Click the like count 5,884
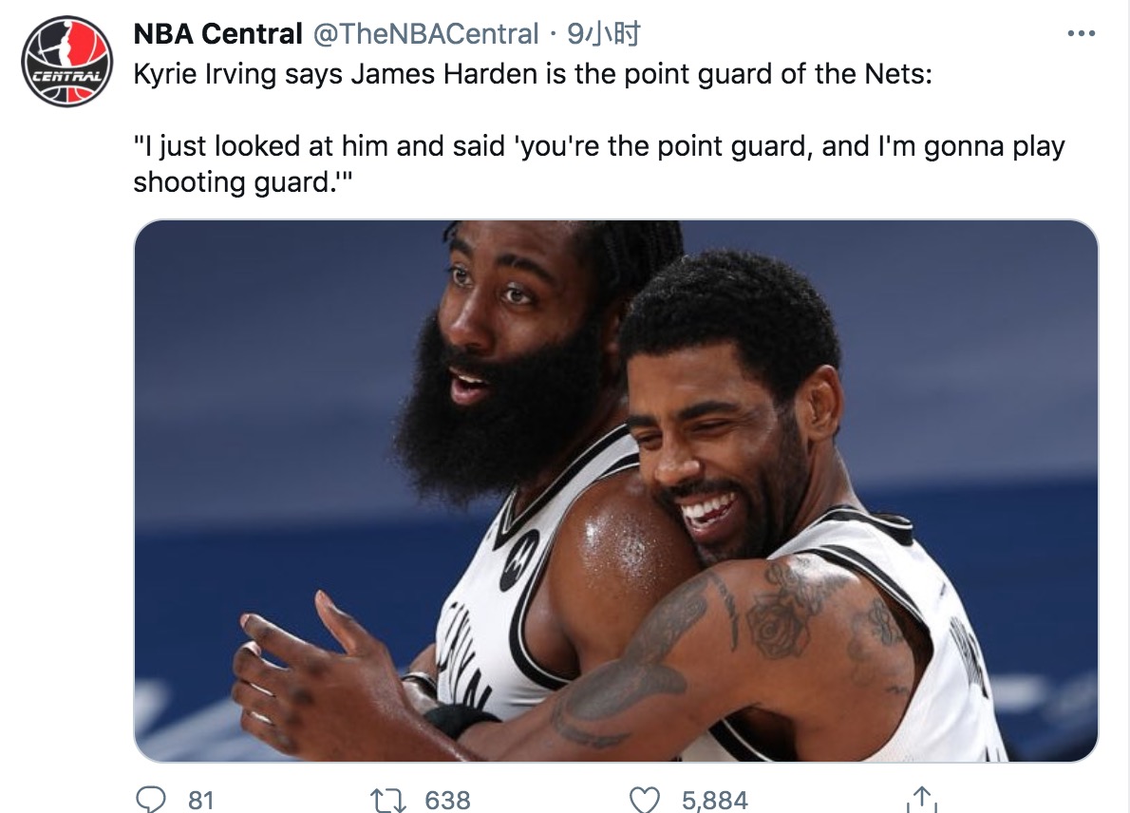Screen dimensions: 1130x813 pos(715,800)
